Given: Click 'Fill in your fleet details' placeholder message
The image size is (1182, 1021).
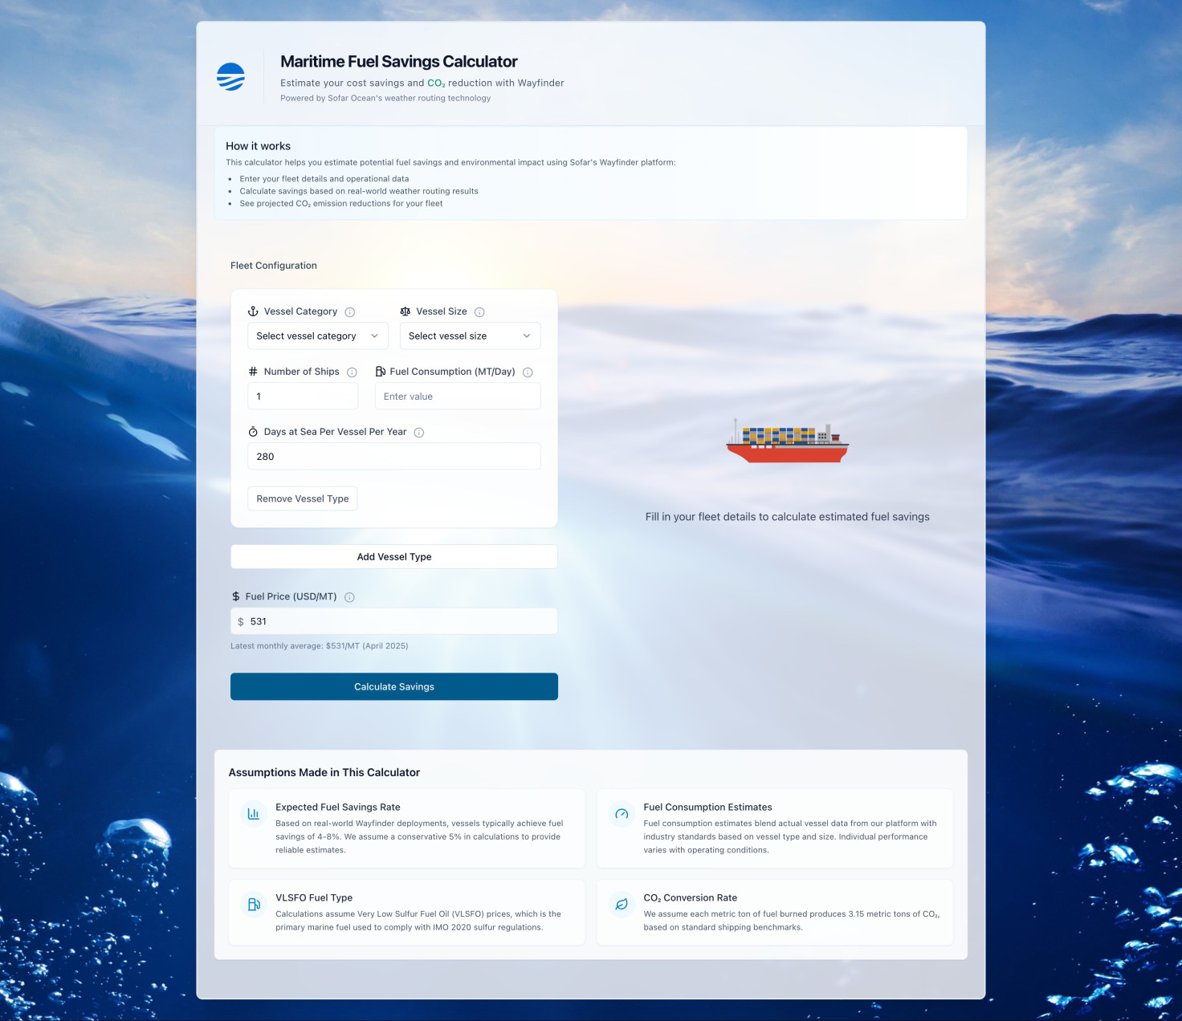Looking at the screenshot, I should click(788, 517).
